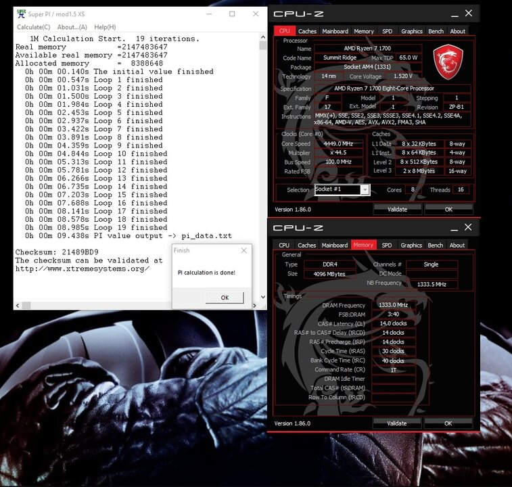Click the memory Size value '4096 MBytes'
Screen dimensions: 512x487
coord(329,274)
